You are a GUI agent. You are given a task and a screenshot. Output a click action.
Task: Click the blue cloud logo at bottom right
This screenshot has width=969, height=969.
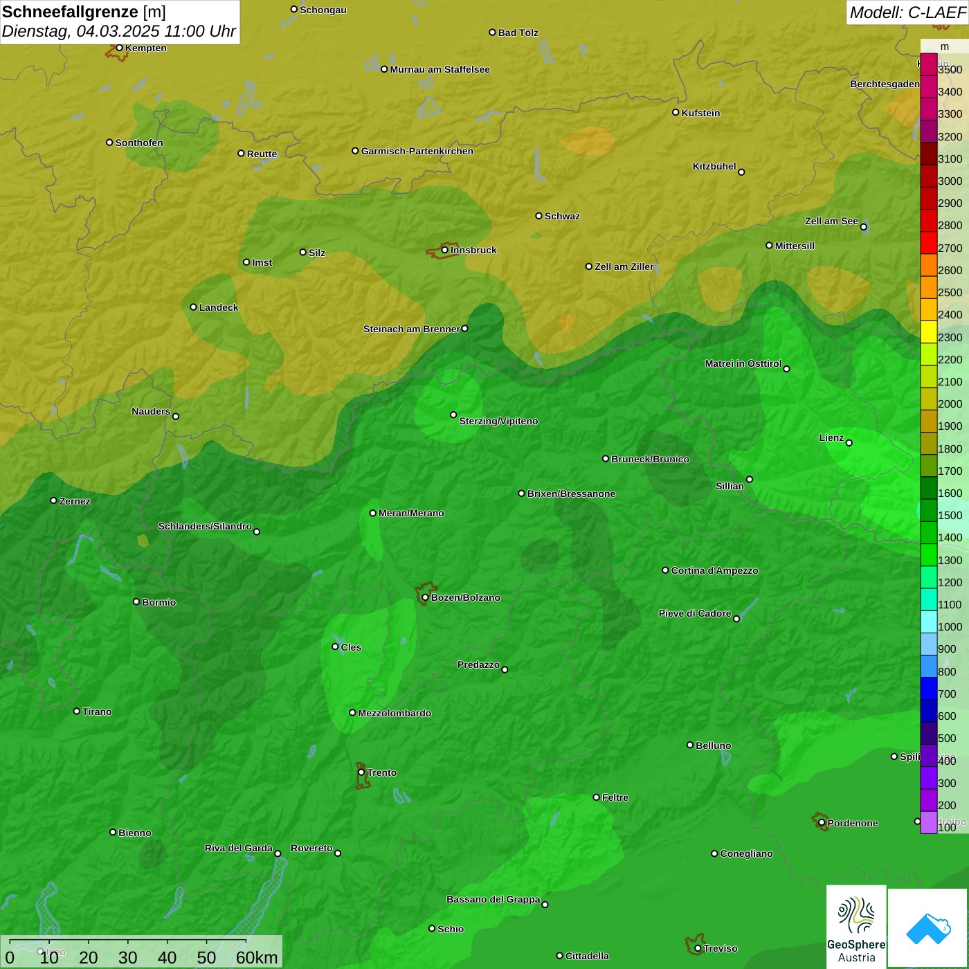tap(927, 928)
